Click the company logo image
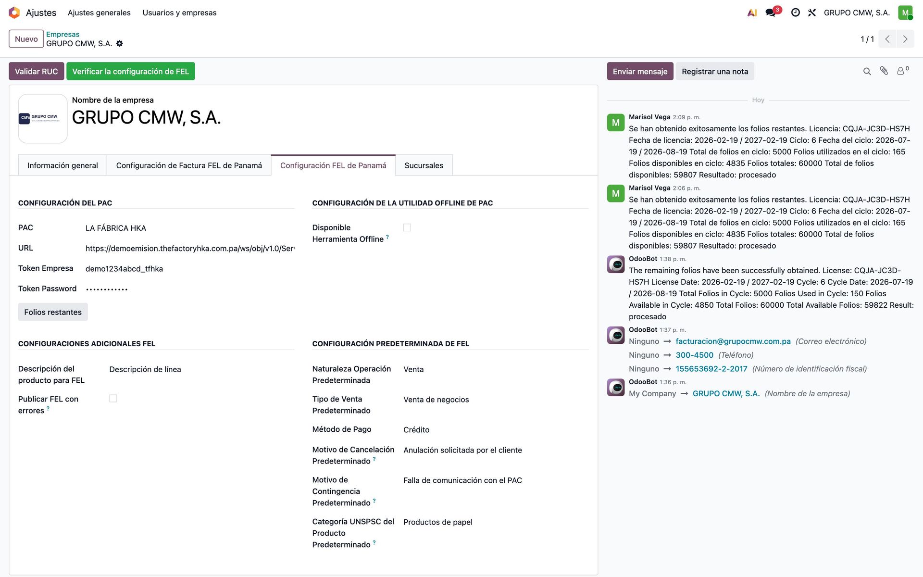 pyautogui.click(x=43, y=118)
